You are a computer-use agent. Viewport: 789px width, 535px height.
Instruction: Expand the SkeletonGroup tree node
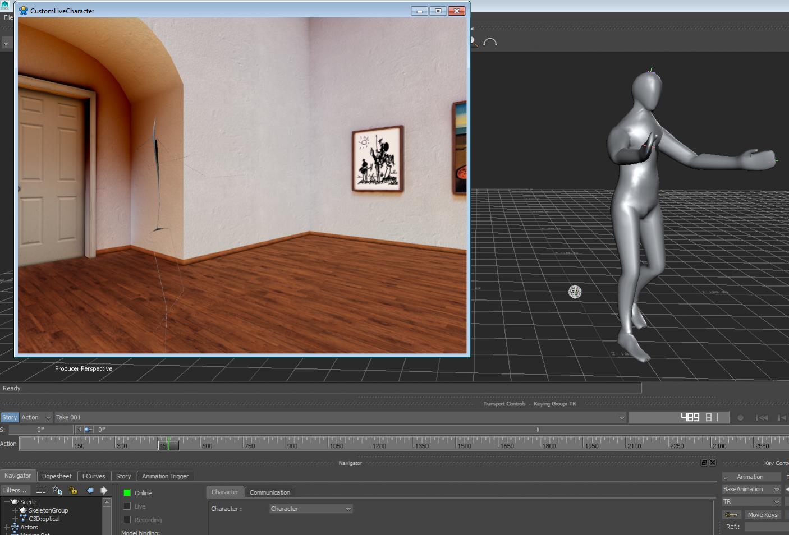tap(15, 510)
